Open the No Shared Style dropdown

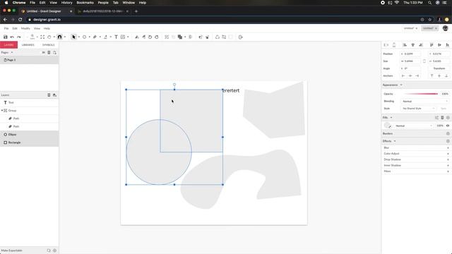click(x=418, y=109)
